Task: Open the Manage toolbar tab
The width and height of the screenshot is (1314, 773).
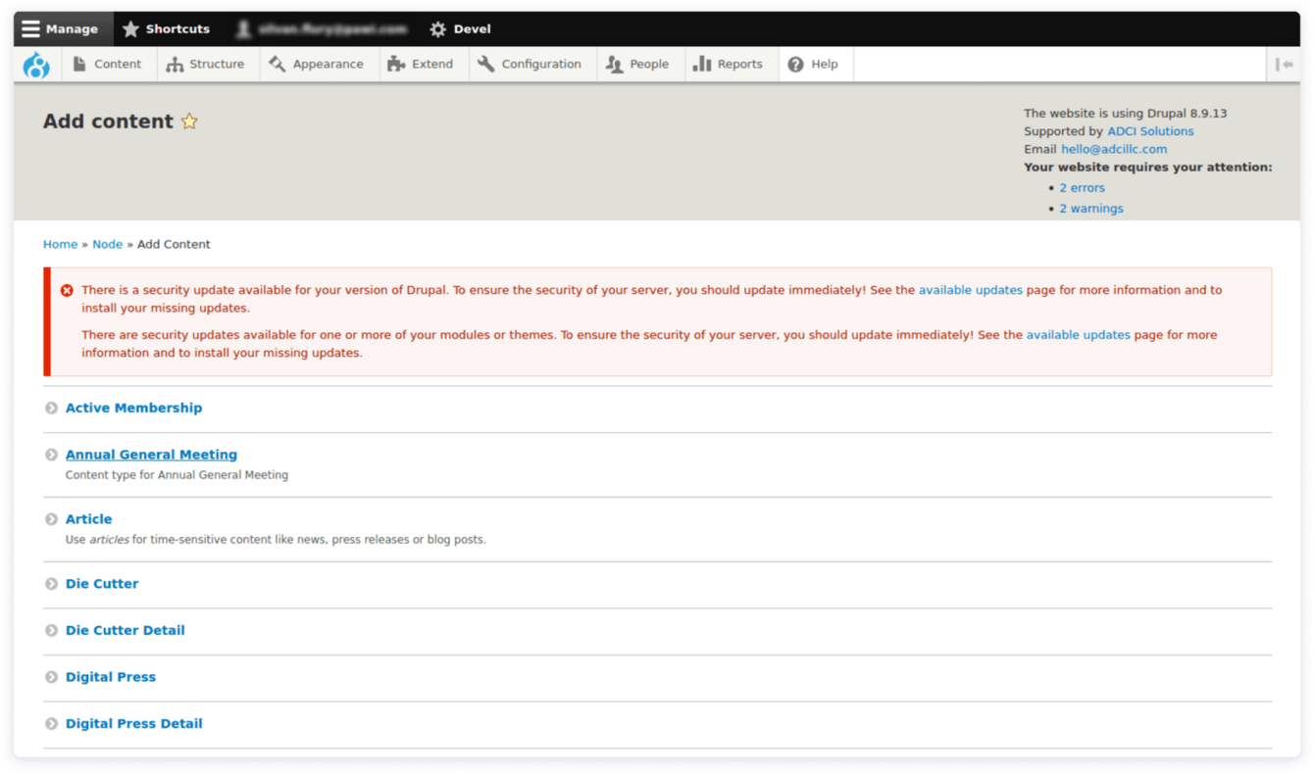Action: coord(64,29)
